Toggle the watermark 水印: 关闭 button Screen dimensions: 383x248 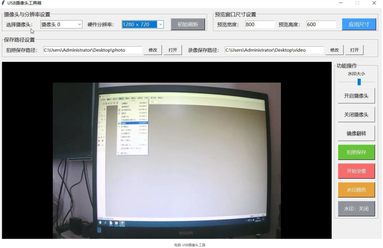point(356,209)
